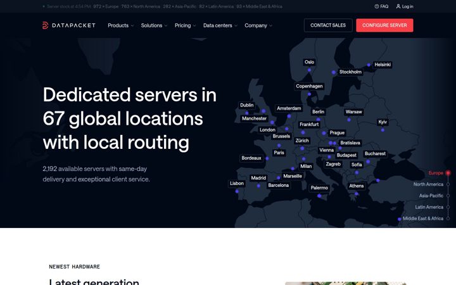Open the Company menu
The image size is (456, 285).
point(258,25)
